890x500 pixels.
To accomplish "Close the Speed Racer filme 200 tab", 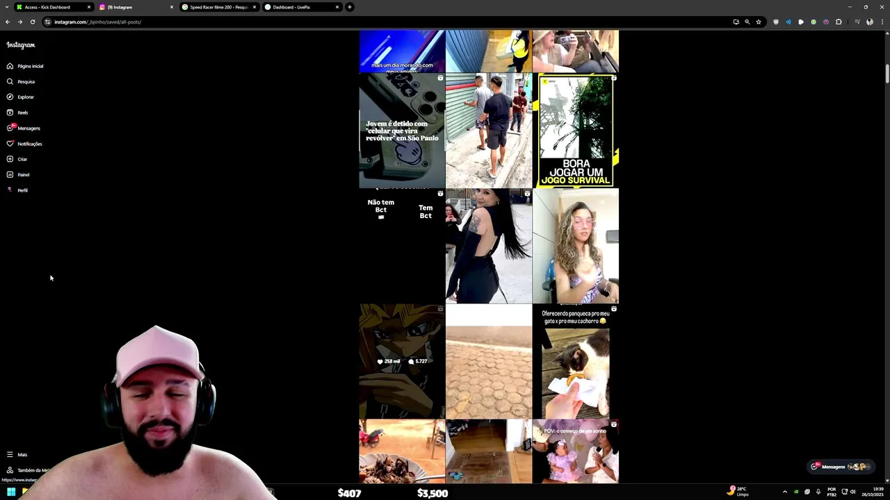I will tap(254, 7).
